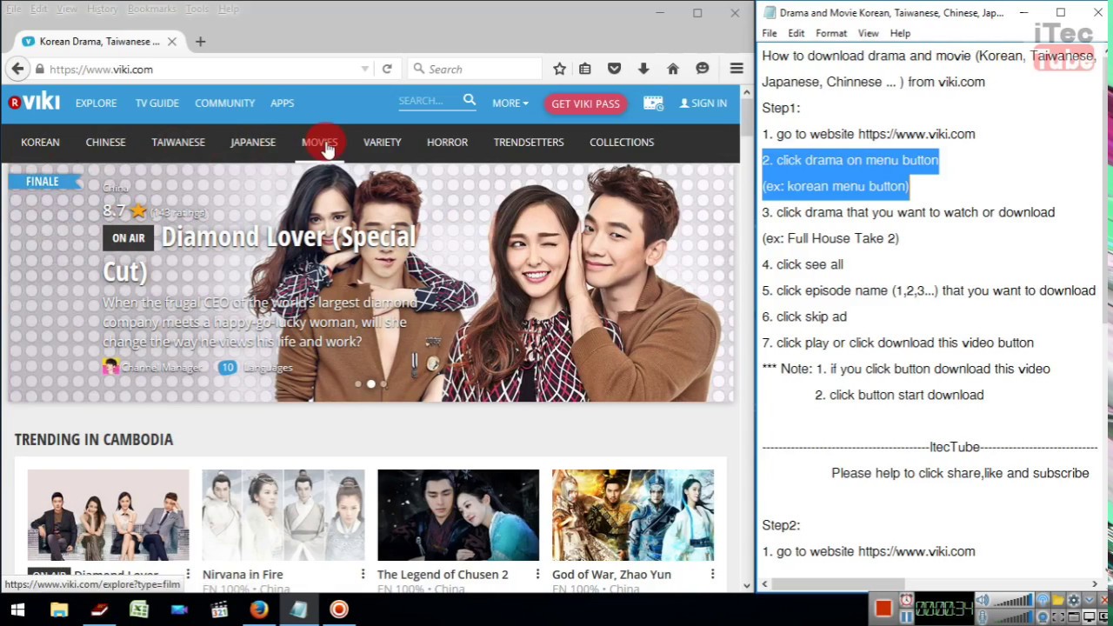Click the Pocket save icon
1113x626 pixels.
[614, 69]
